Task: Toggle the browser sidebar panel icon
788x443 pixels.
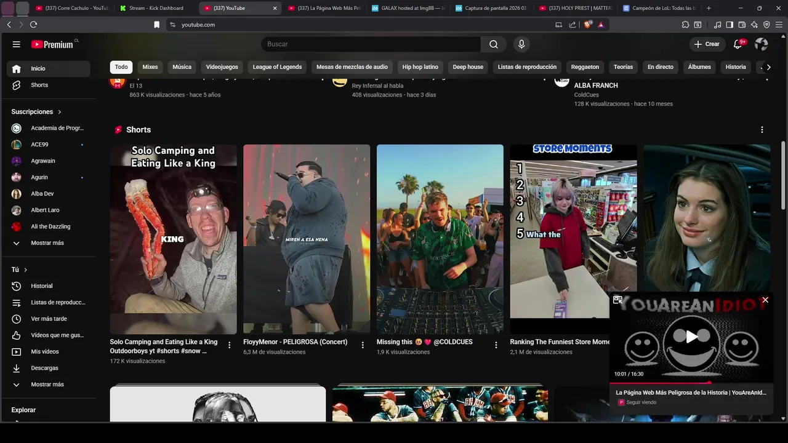Action: click(730, 25)
